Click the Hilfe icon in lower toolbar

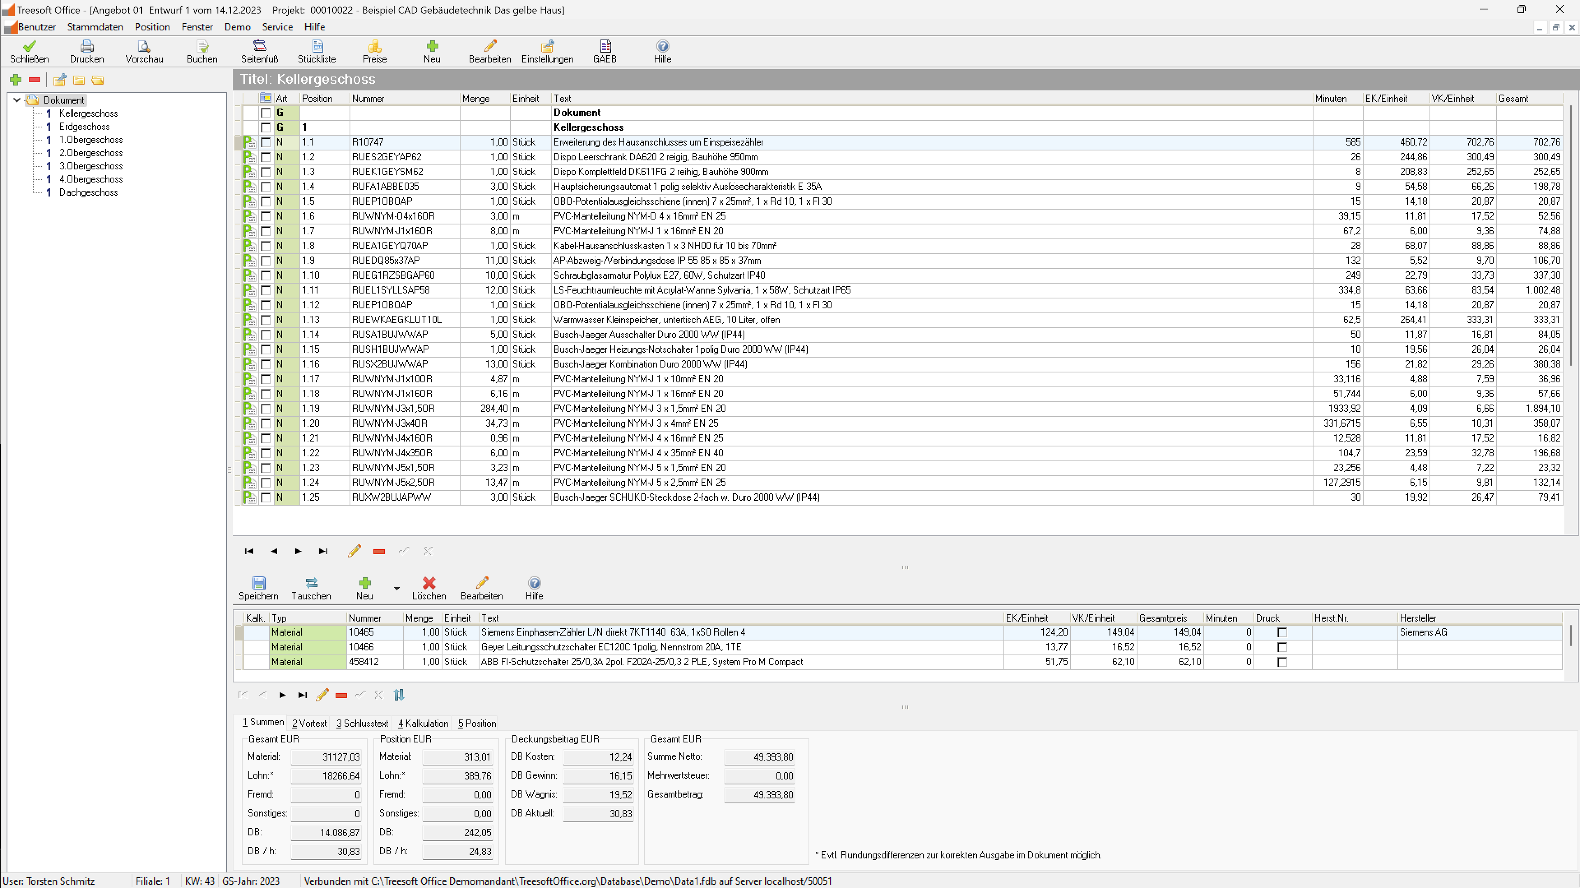pyautogui.click(x=534, y=583)
